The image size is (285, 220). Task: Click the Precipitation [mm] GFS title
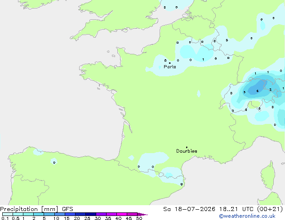pos(36,209)
